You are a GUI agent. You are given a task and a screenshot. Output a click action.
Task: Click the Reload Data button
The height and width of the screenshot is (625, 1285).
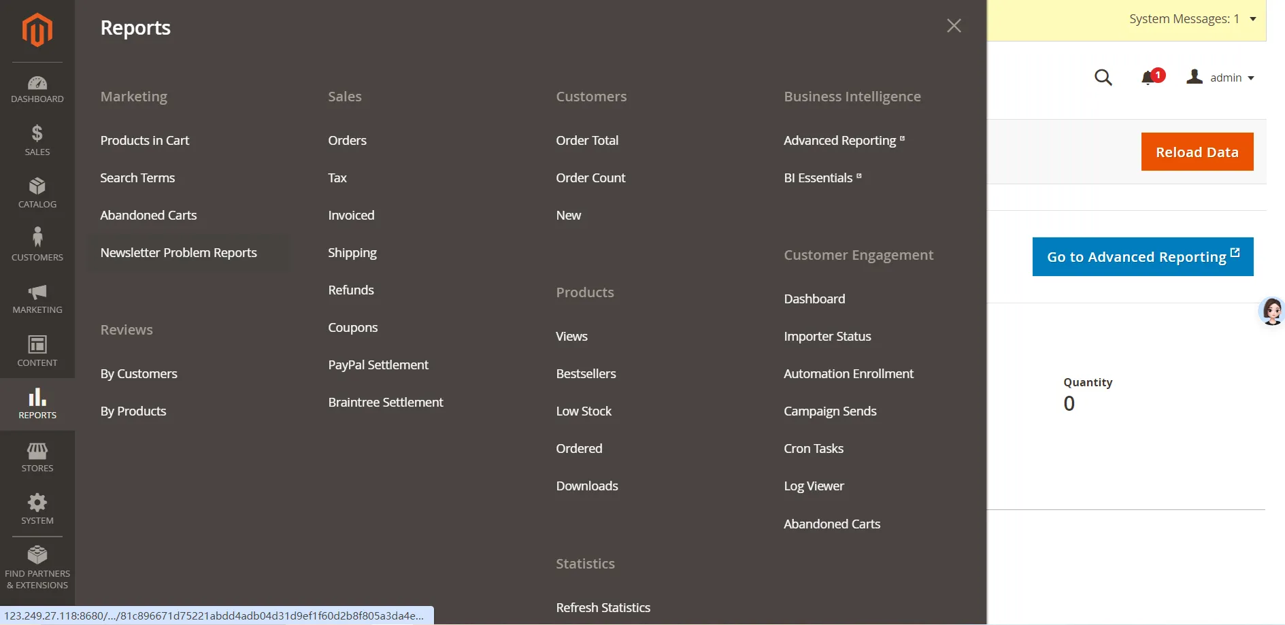(1197, 152)
